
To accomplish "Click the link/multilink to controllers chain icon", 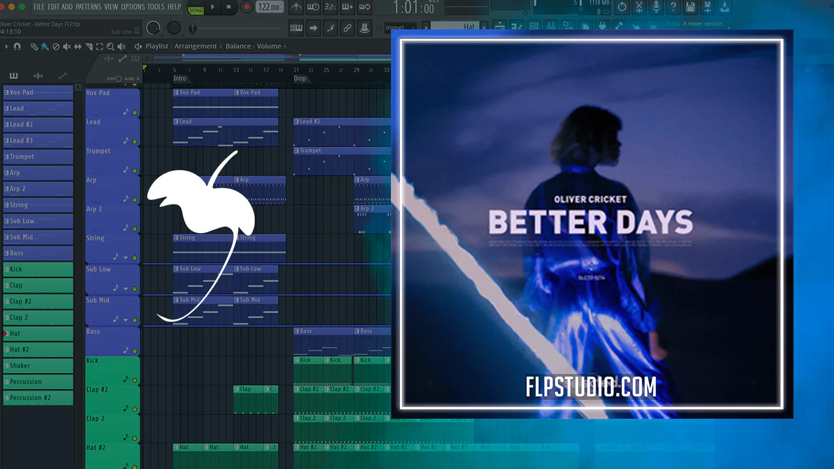I will tap(347, 28).
